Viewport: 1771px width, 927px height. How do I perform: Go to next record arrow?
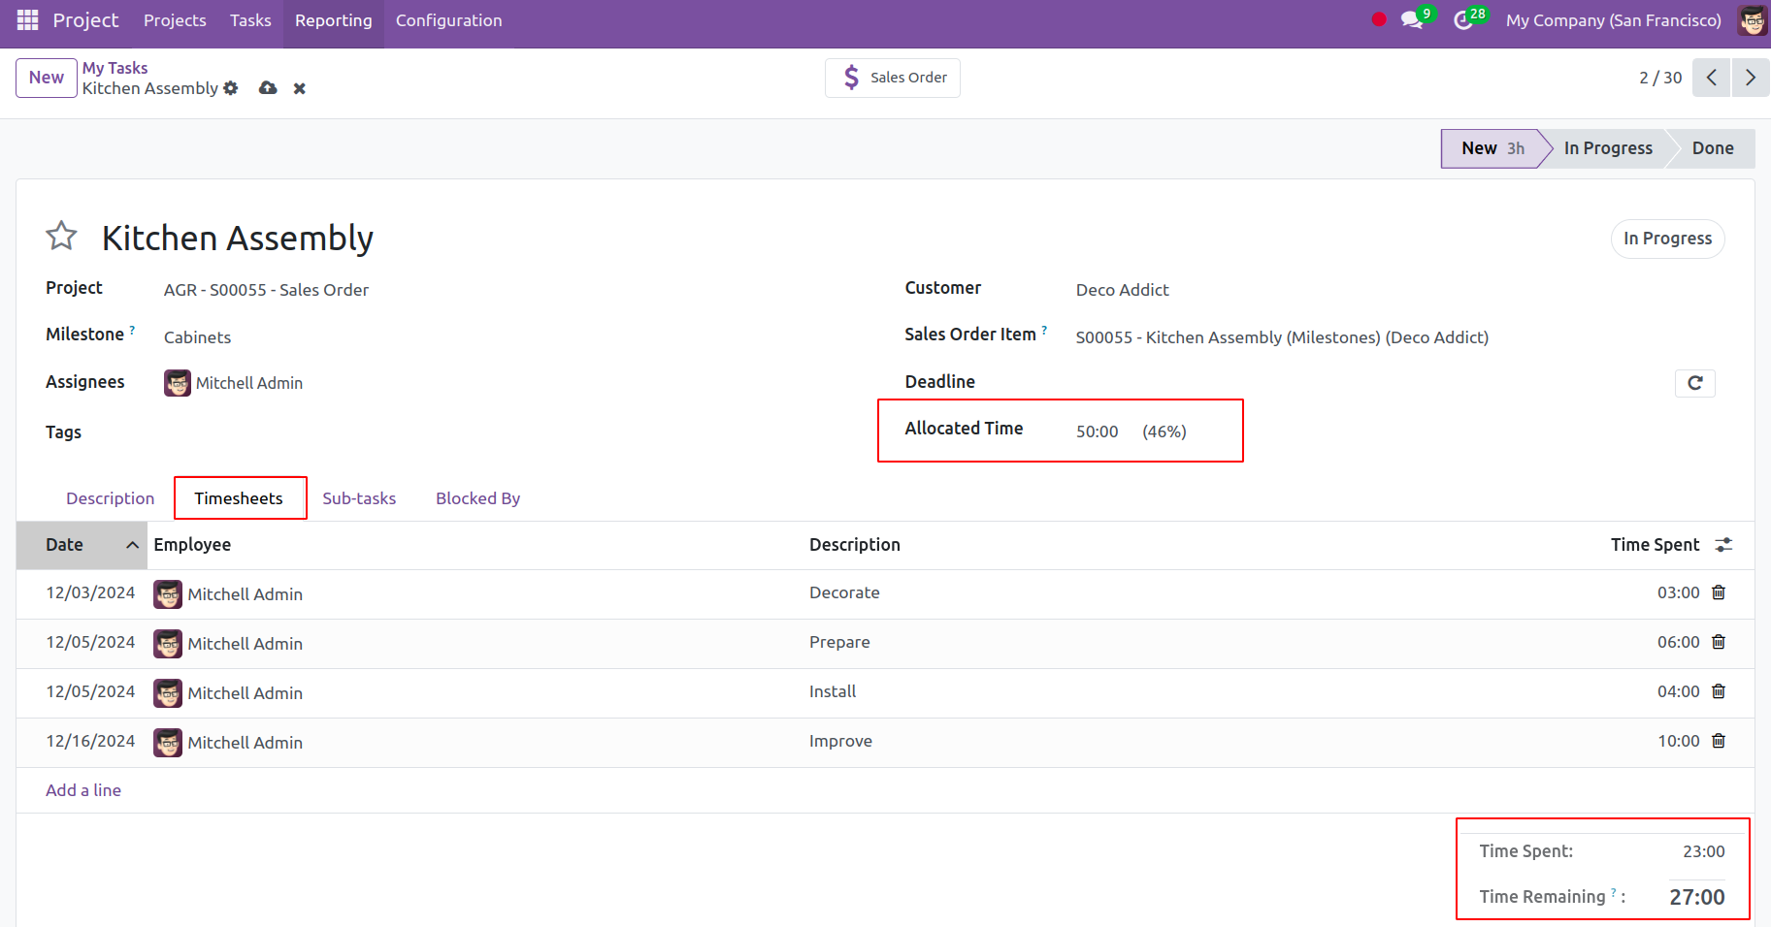coord(1751,78)
